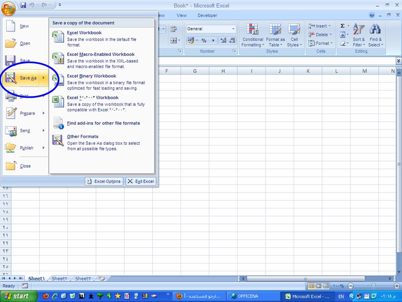
Task: Open the Number format dialog launcher
Action: click(234, 51)
